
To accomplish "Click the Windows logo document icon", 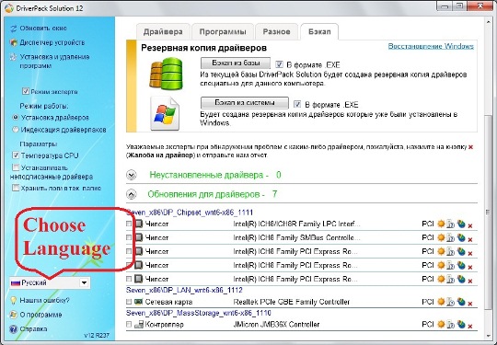I will (x=165, y=114).
